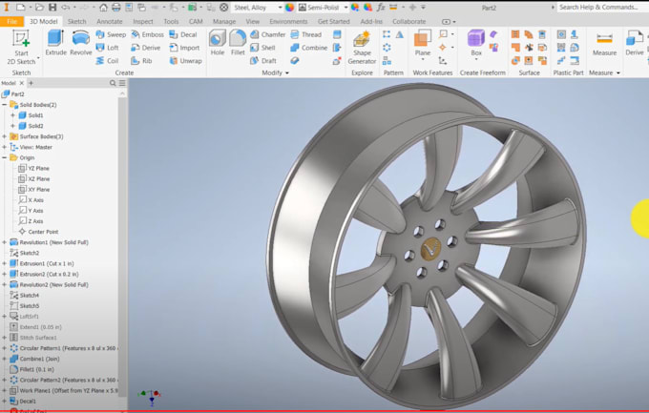
Task: Collapse the Solid Bodies(2) node
Action: point(5,105)
